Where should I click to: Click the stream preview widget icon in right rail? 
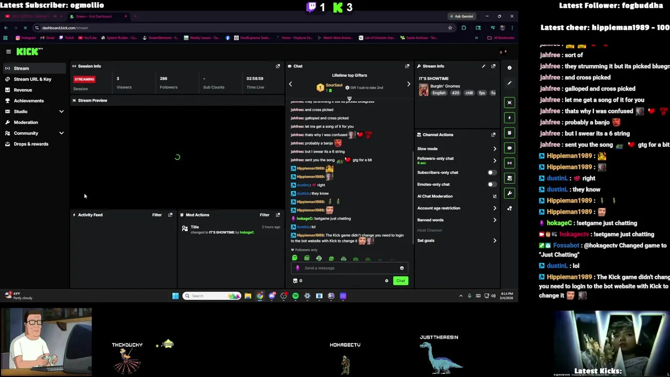click(509, 103)
